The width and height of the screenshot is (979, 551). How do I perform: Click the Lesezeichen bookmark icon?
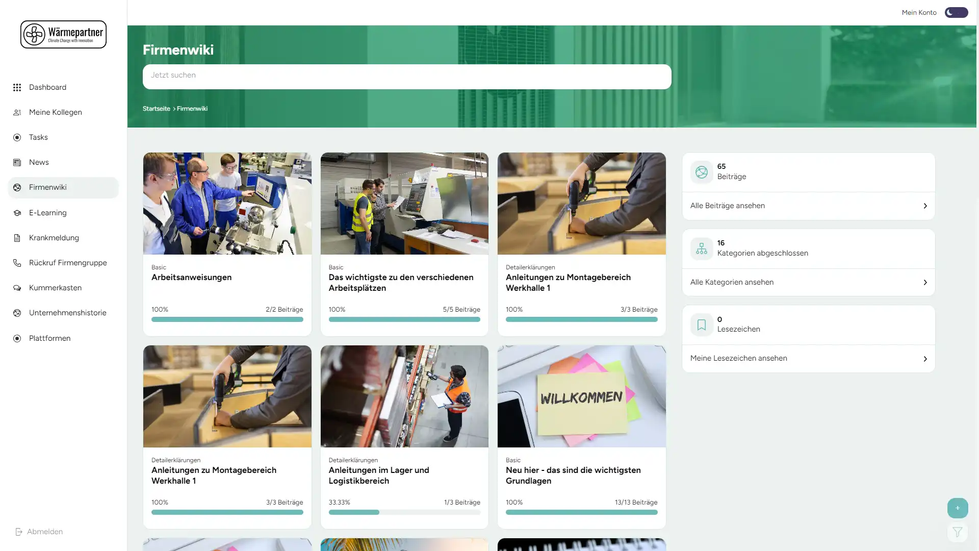(702, 324)
